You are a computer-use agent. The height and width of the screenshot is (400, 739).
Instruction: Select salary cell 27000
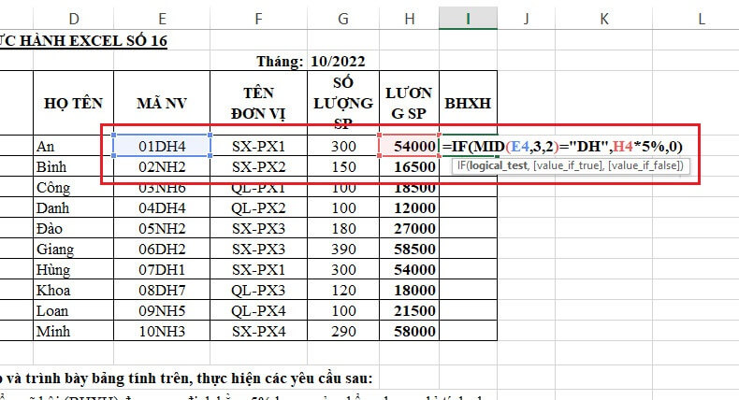click(409, 228)
